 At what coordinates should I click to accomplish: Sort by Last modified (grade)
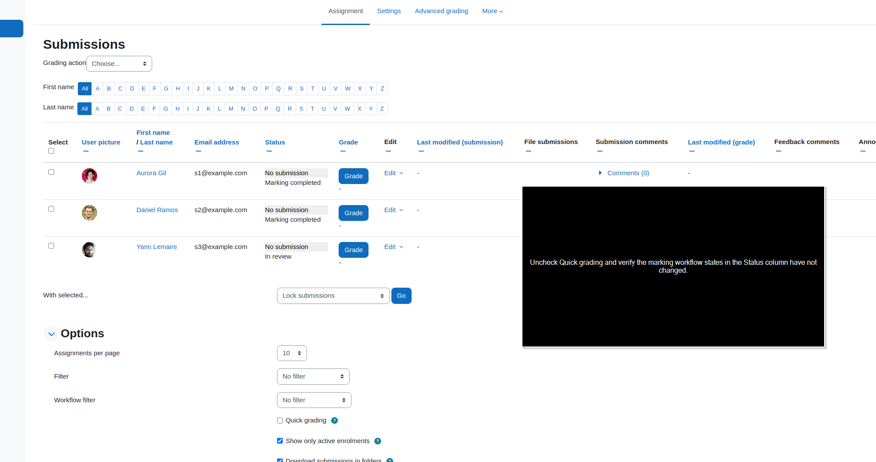click(x=721, y=142)
